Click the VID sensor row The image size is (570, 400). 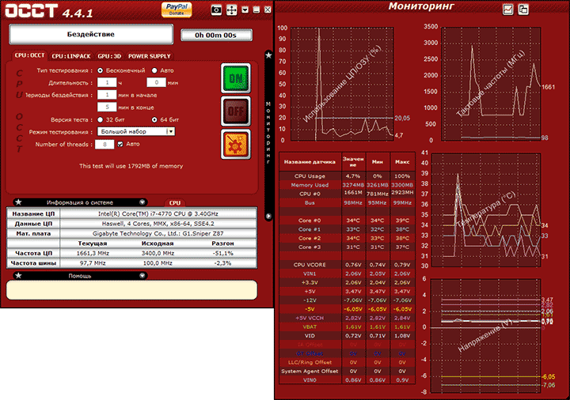(348, 336)
